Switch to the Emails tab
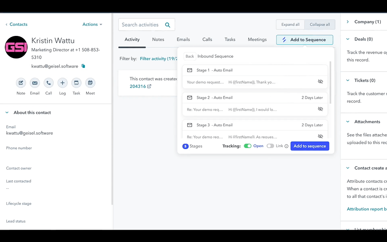Screen dimensions: 387x242 (183, 39)
